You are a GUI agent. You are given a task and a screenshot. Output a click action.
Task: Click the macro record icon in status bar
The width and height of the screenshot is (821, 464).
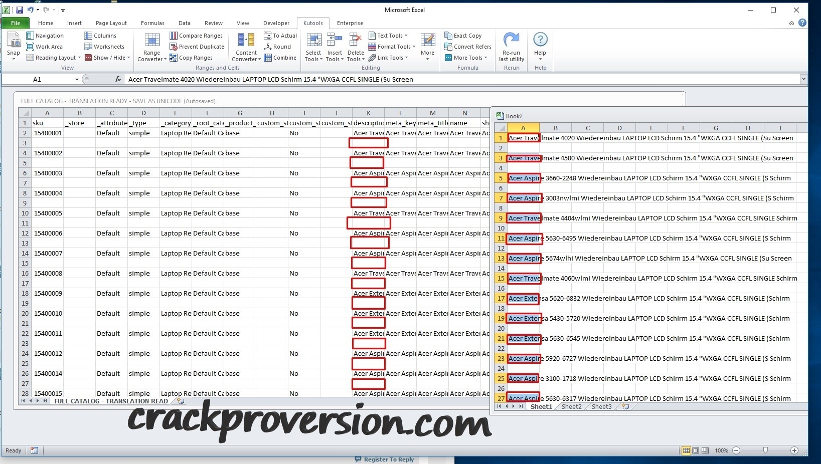(34, 450)
